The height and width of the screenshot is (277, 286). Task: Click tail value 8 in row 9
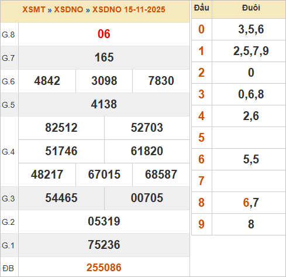pos(251,224)
